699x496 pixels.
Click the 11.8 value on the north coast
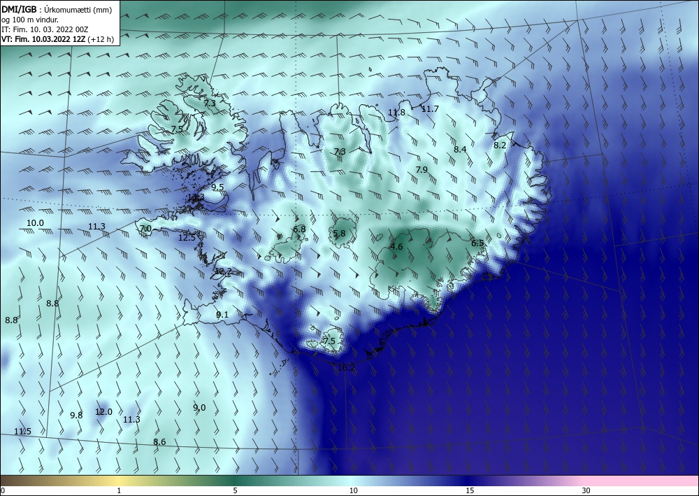pos(396,112)
